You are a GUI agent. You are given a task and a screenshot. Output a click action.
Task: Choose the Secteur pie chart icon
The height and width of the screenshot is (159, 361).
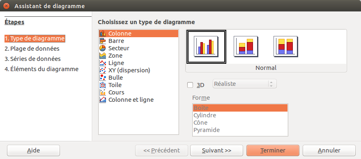click(x=103, y=48)
